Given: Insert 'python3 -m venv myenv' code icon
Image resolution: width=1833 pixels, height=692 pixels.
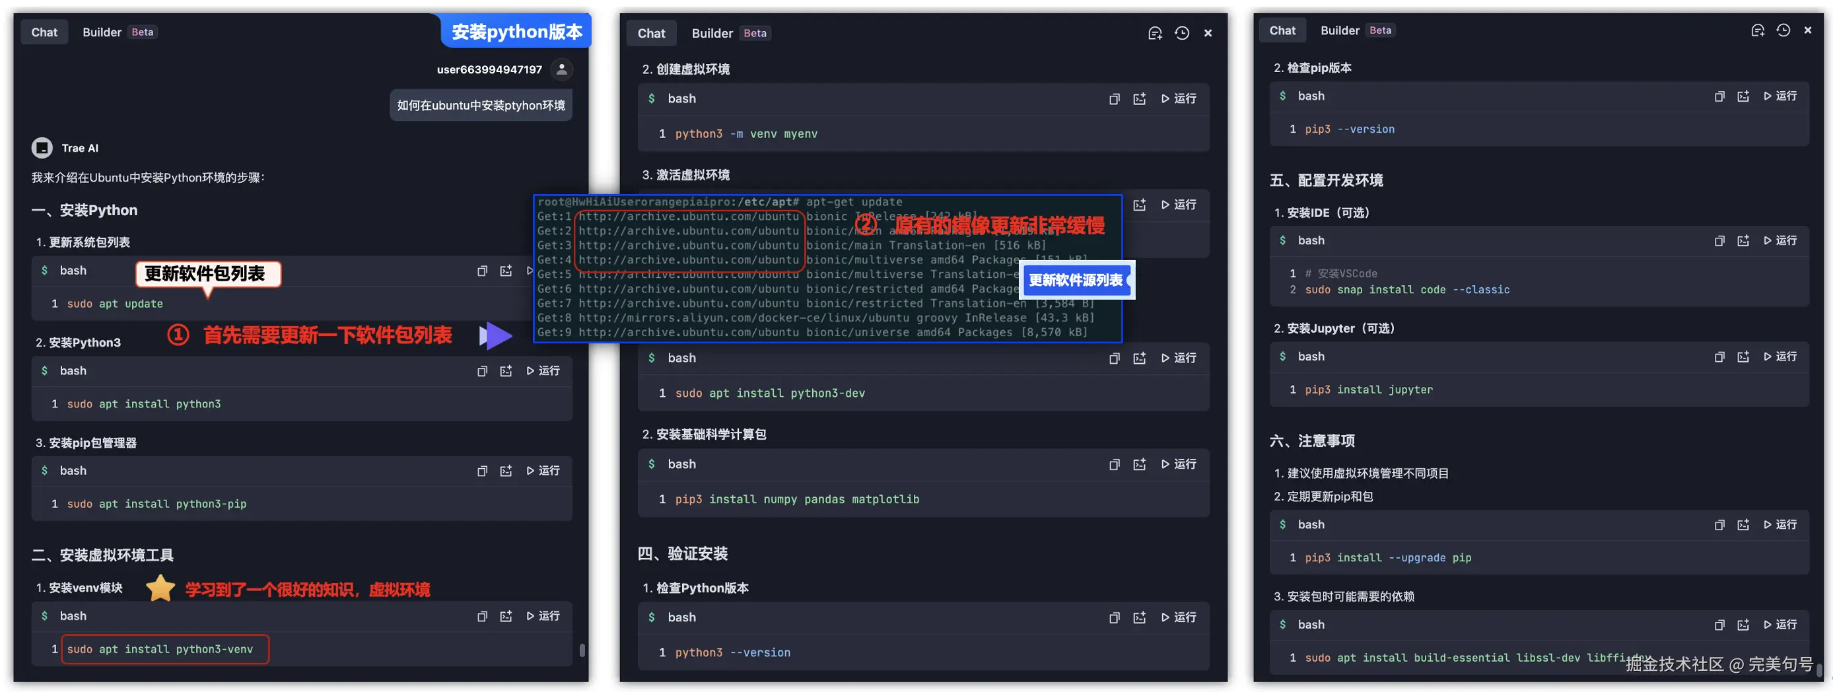Looking at the screenshot, I should (1139, 100).
